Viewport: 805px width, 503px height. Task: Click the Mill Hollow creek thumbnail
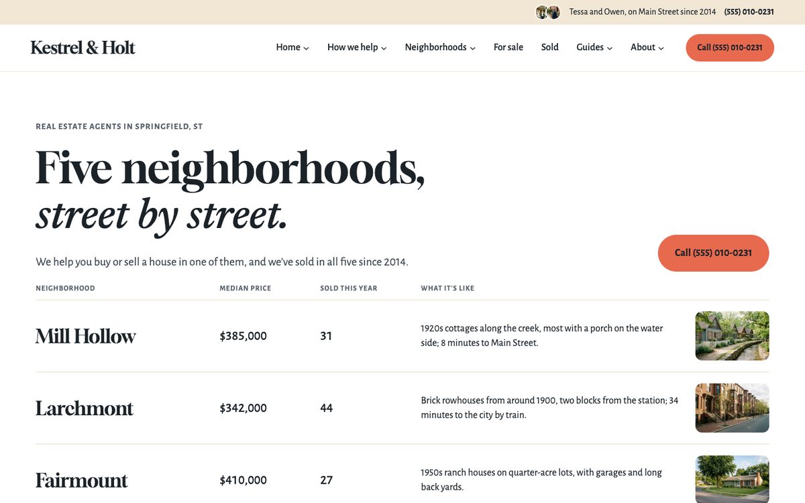[732, 336]
